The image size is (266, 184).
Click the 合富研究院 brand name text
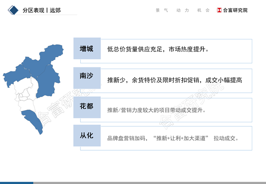[x=235, y=10]
